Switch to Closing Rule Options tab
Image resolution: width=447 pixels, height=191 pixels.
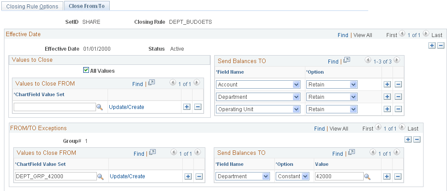coord(32,6)
